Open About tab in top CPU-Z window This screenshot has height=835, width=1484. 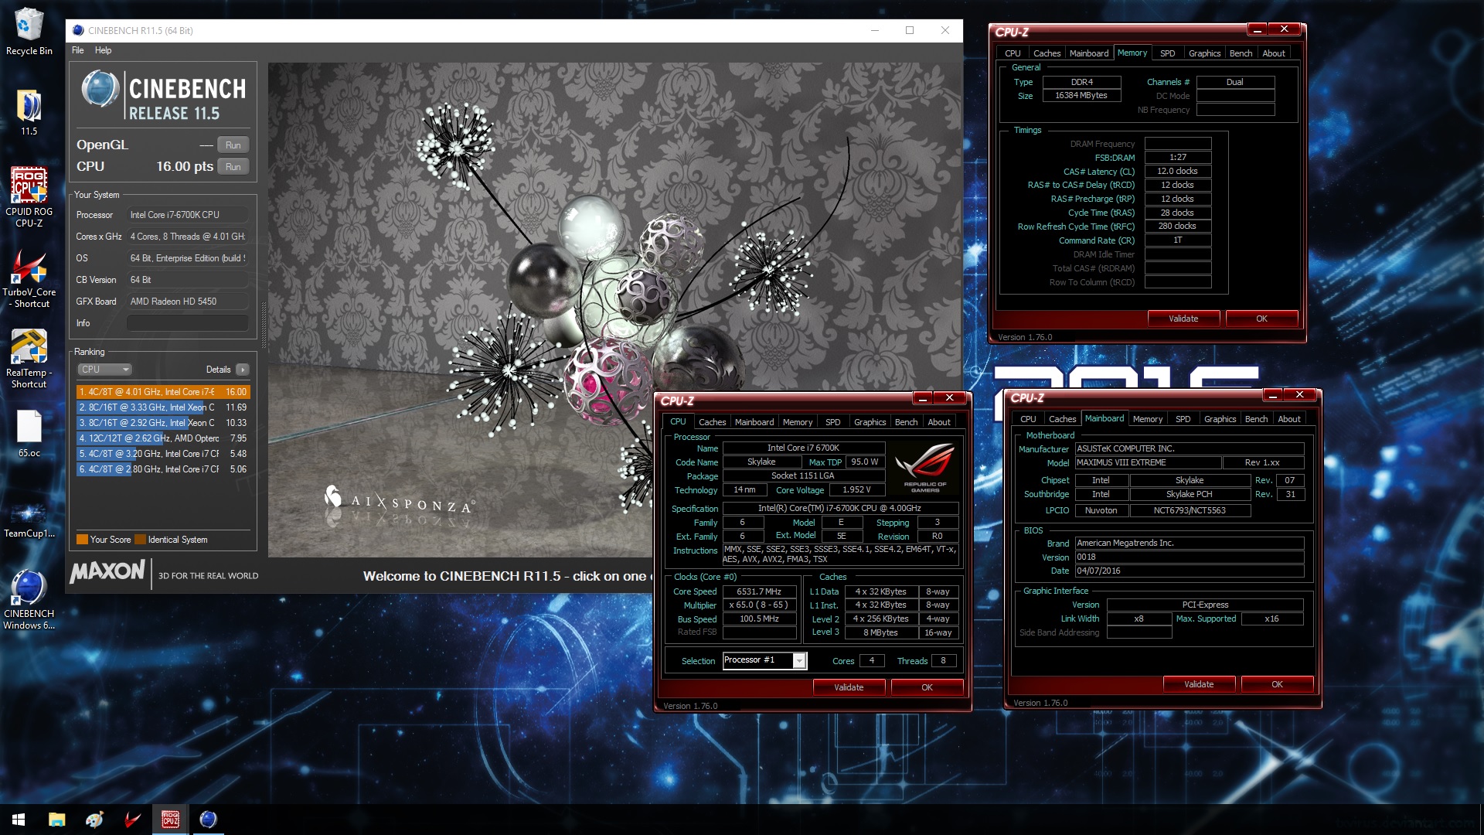[1274, 53]
